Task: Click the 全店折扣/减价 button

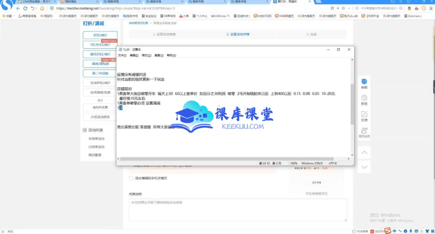Action: [100, 83]
